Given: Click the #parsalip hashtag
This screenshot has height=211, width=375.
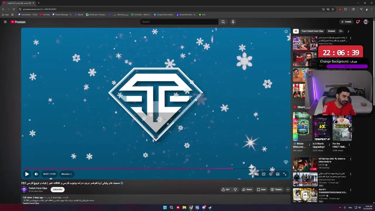Looking at the screenshot, I should click(x=57, y=198).
